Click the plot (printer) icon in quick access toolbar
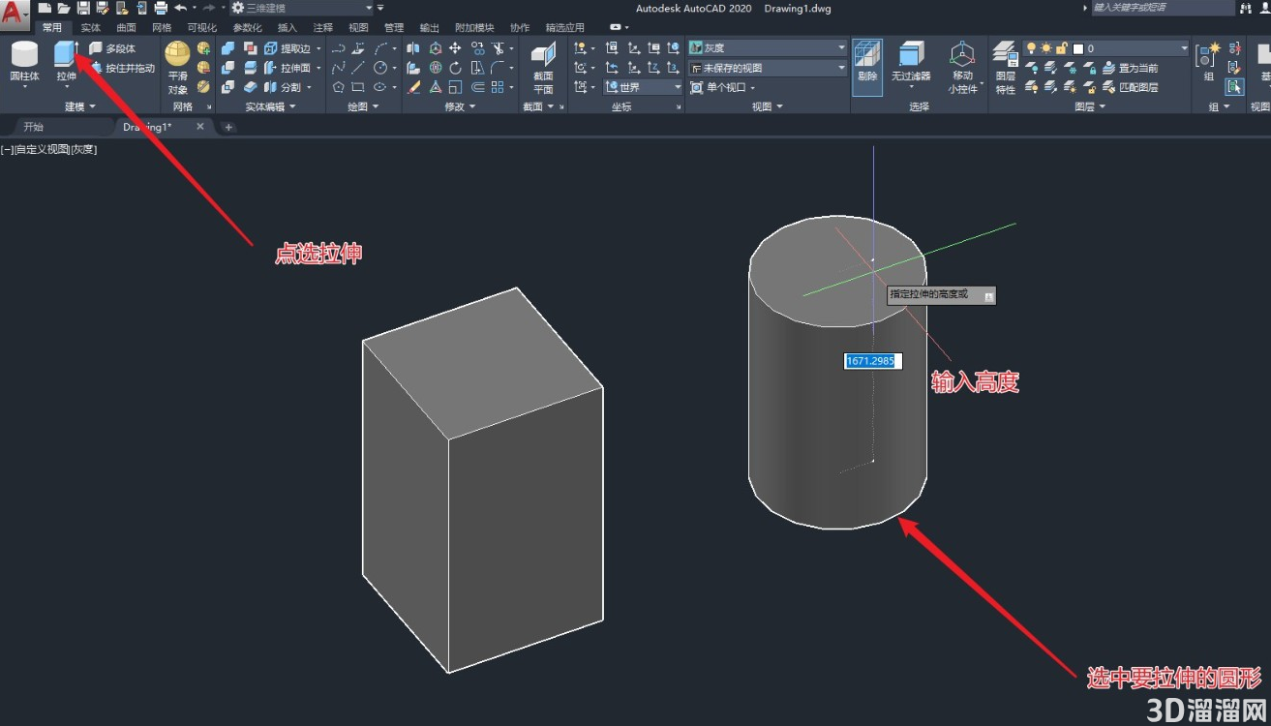The width and height of the screenshot is (1271, 726). pos(161,8)
